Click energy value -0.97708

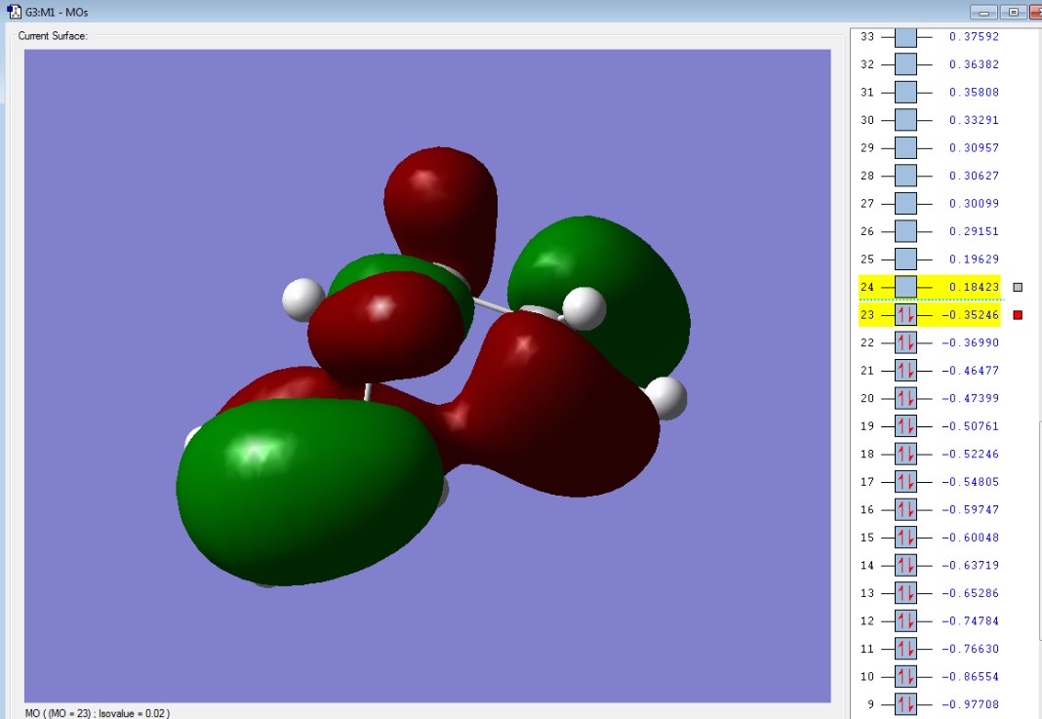(970, 704)
